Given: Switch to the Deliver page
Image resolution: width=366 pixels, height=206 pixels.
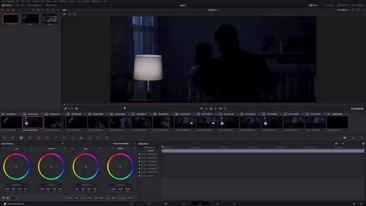Looking at the screenshot, I should pyautogui.click(x=234, y=204).
